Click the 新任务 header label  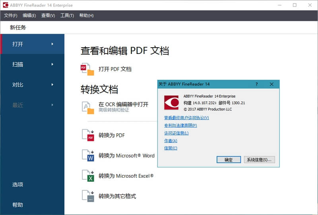click(18, 27)
